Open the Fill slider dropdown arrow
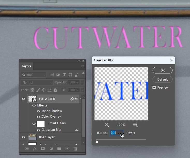This screenshot has height=158, width=190. pyautogui.click(x=82, y=90)
